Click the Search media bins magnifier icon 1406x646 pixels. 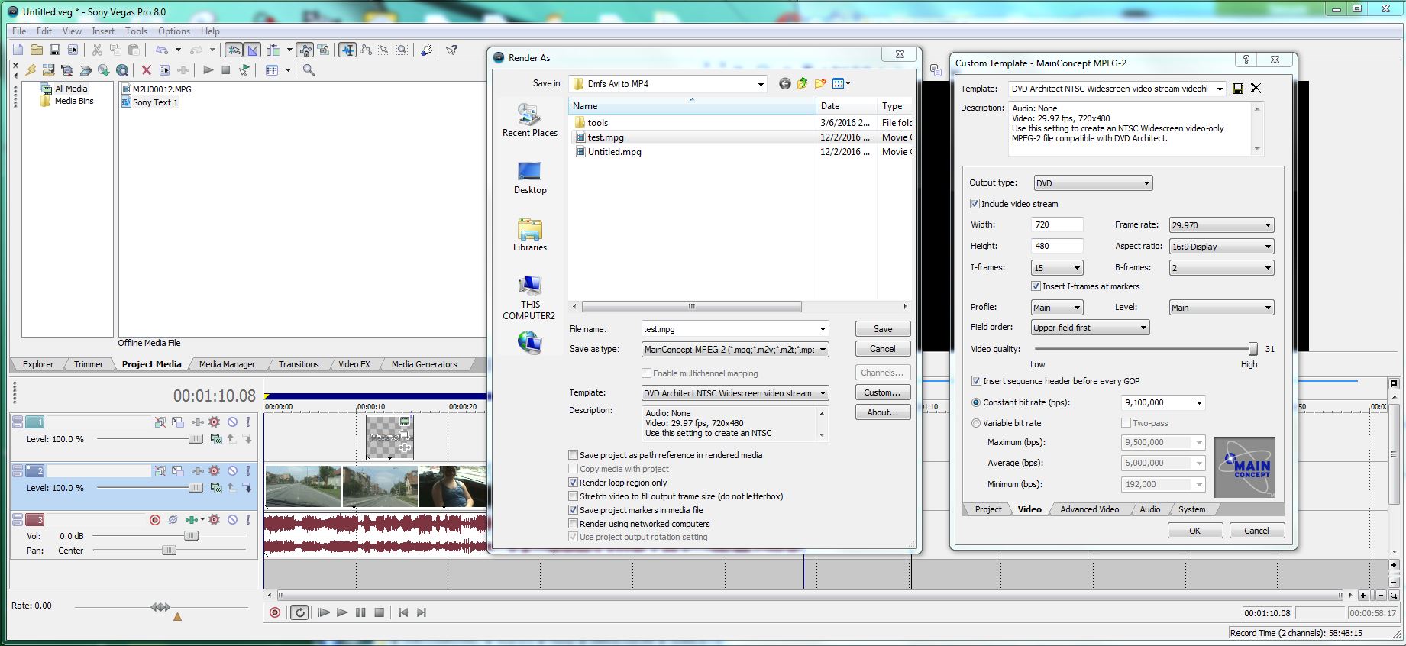tap(309, 70)
